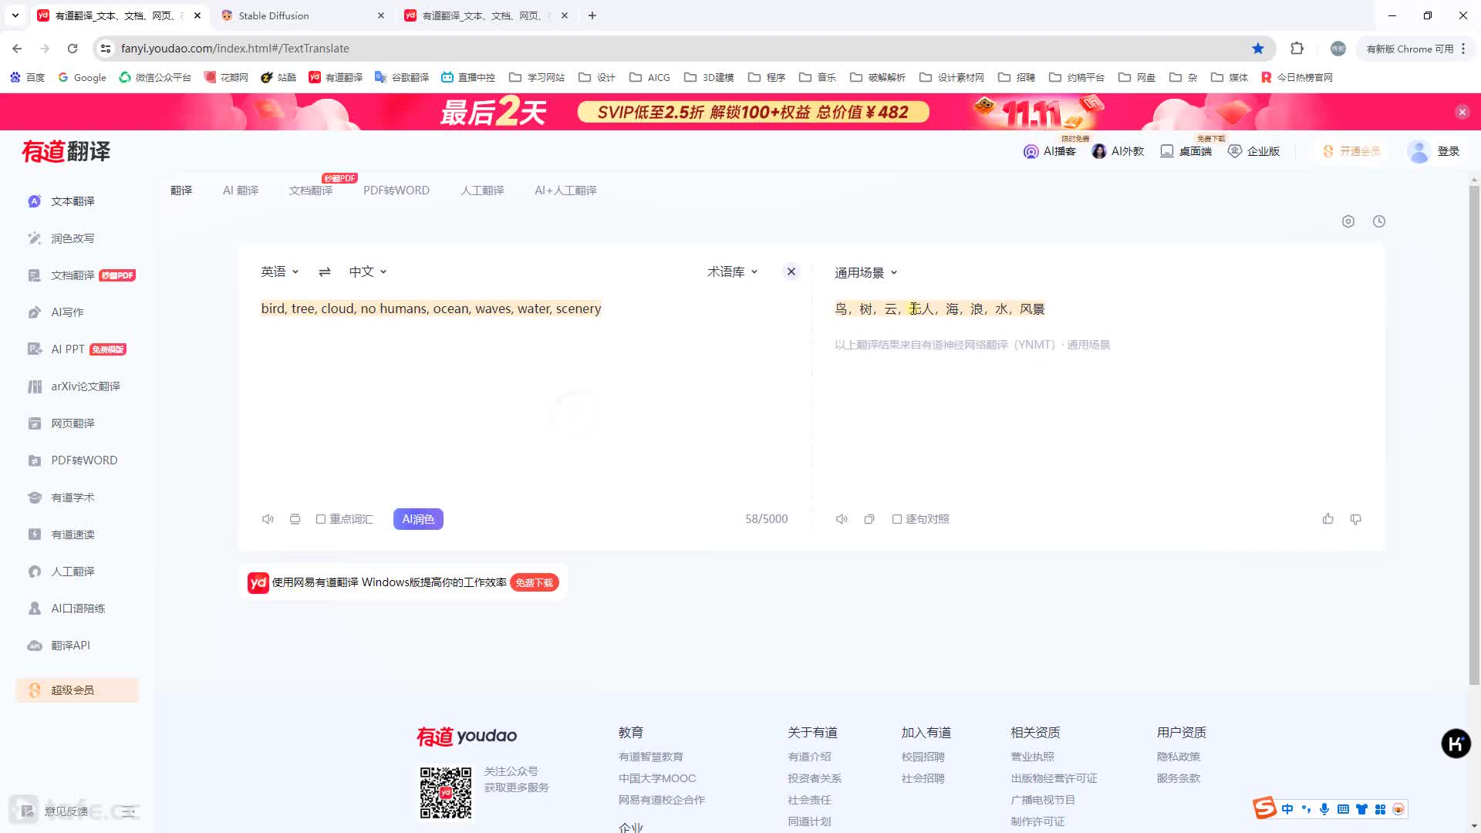Clear the source text with the X

coord(791,271)
